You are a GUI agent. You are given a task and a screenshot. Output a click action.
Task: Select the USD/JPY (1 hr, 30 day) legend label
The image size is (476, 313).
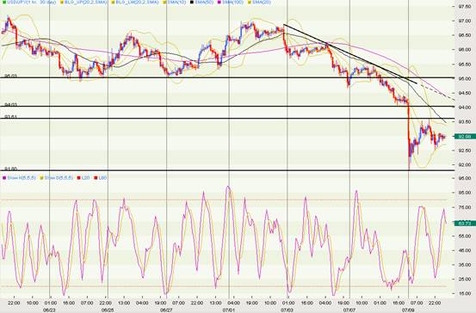pyautogui.click(x=31, y=2)
